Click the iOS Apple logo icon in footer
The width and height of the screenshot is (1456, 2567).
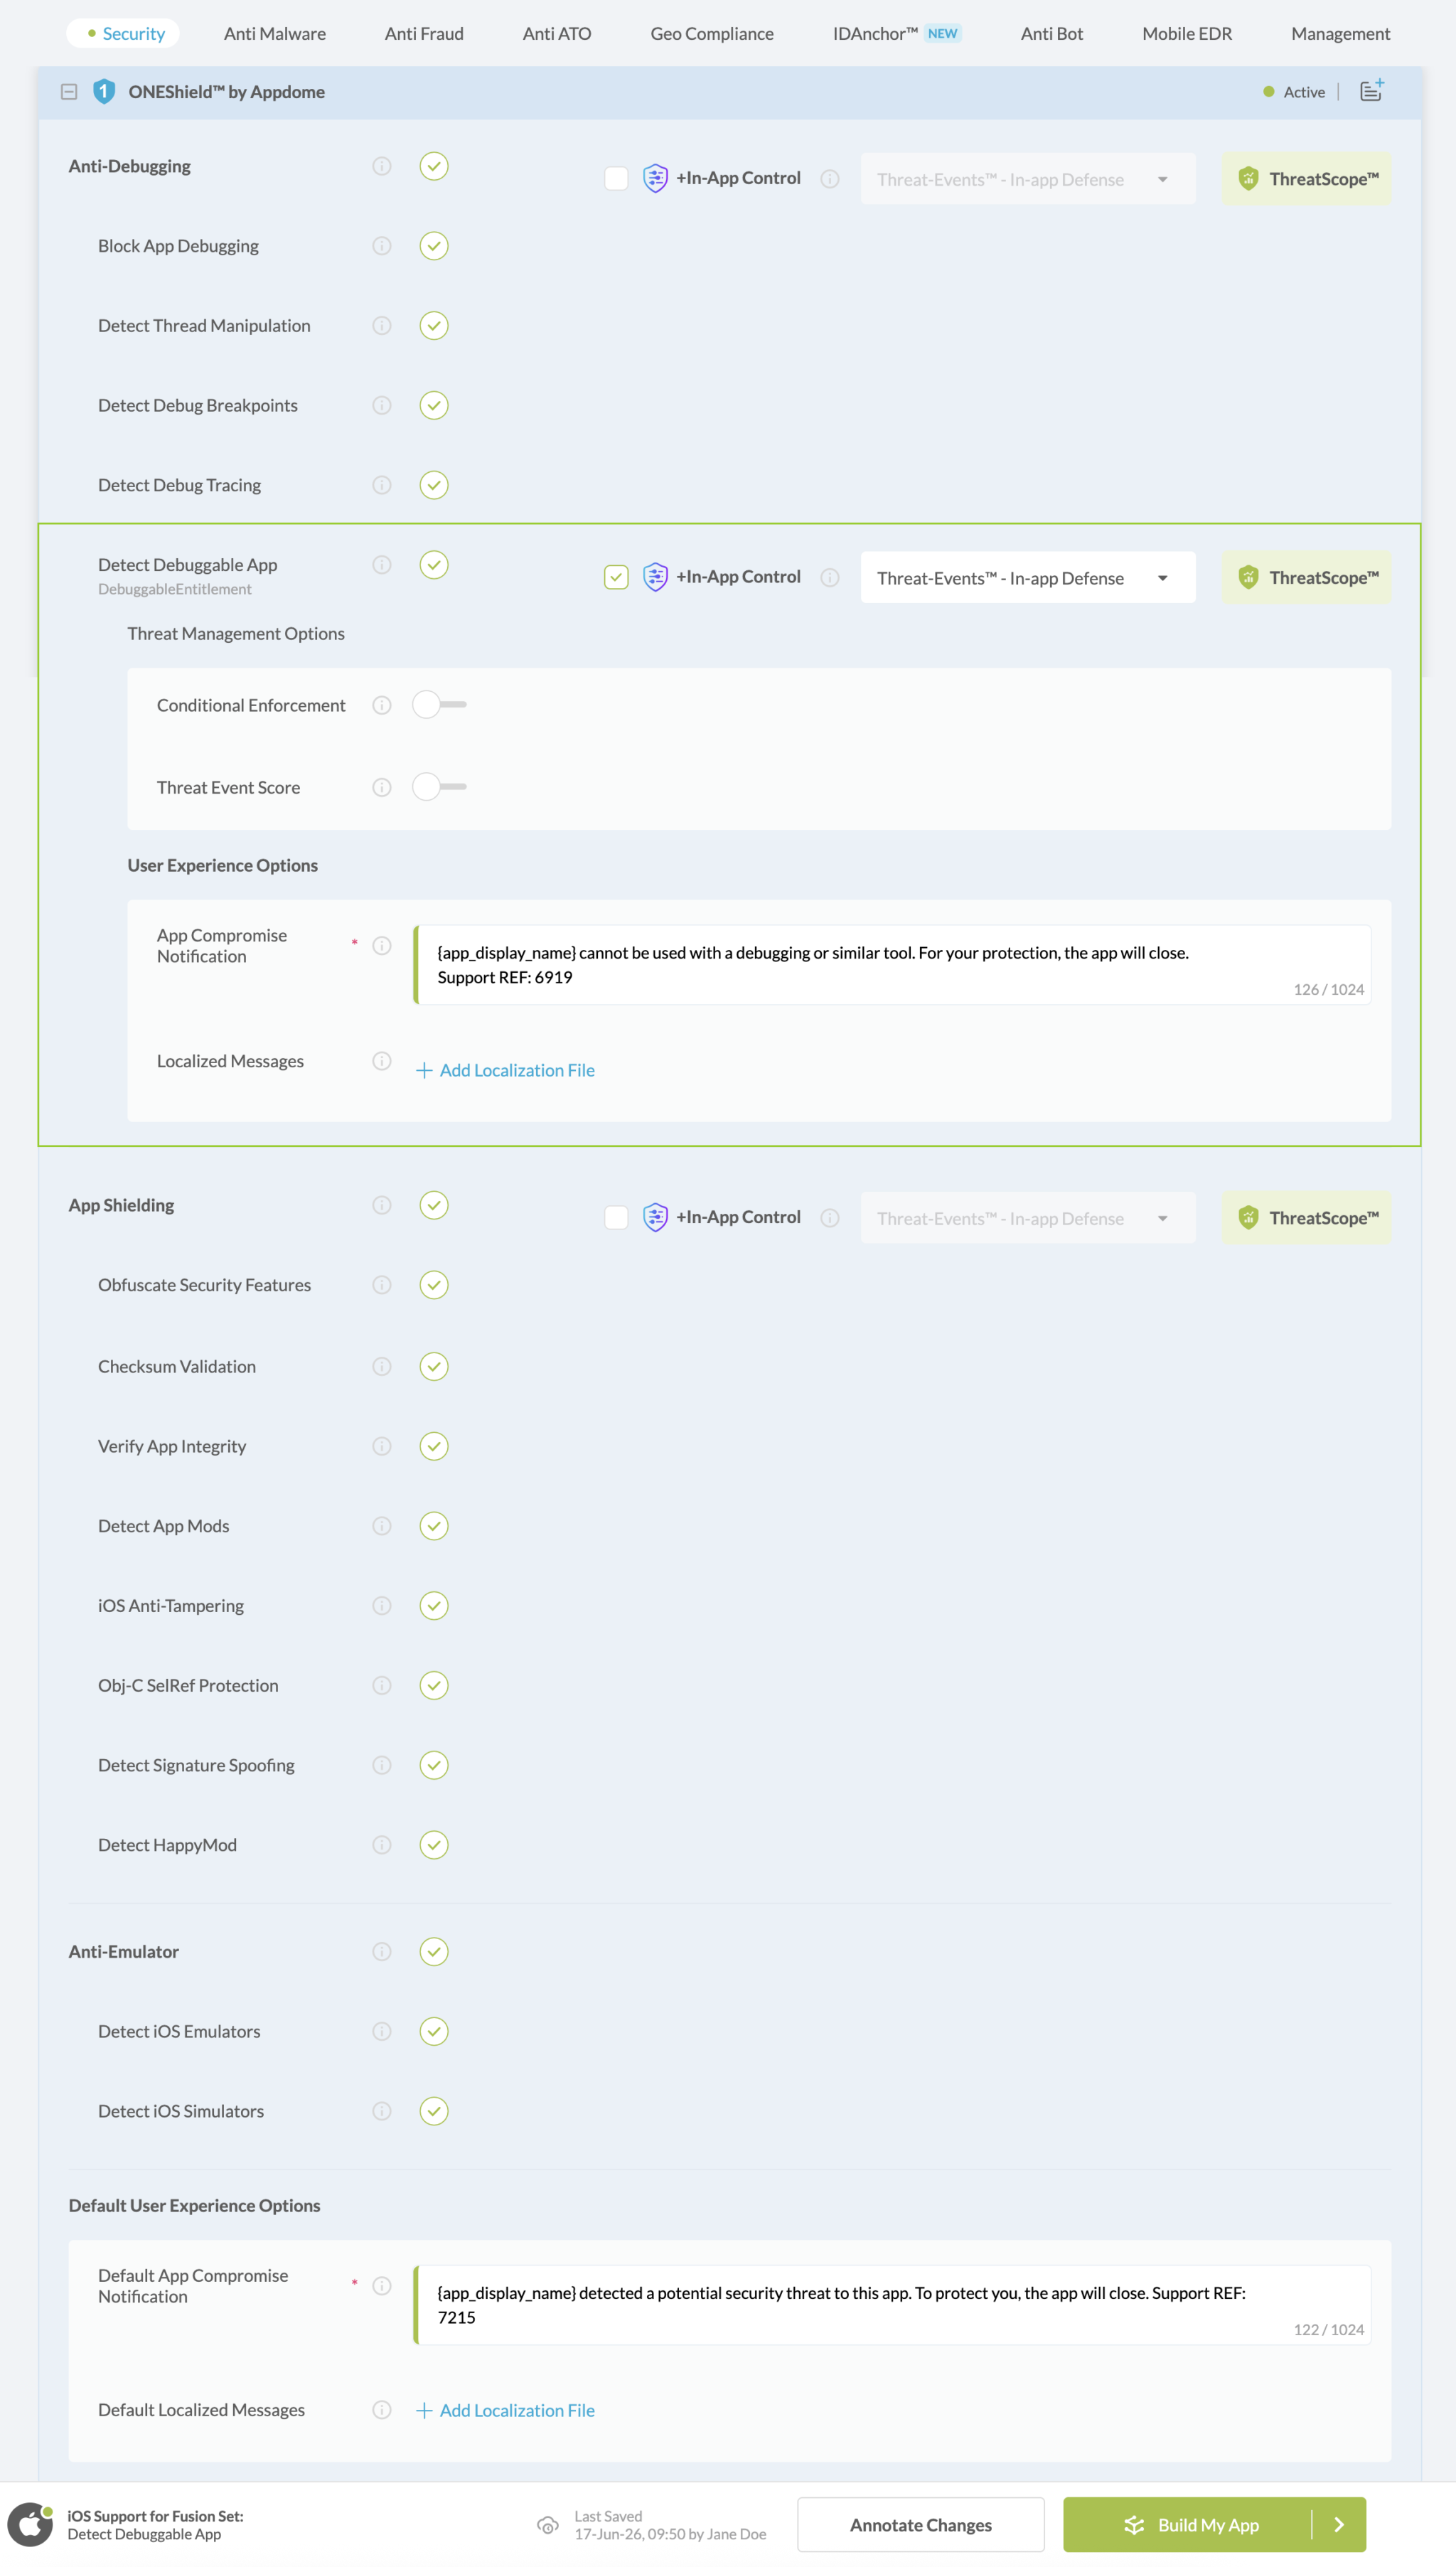coord(31,2525)
